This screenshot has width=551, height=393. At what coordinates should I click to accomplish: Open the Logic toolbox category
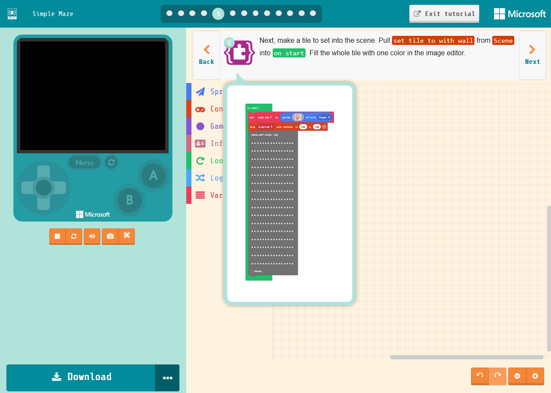coord(212,178)
